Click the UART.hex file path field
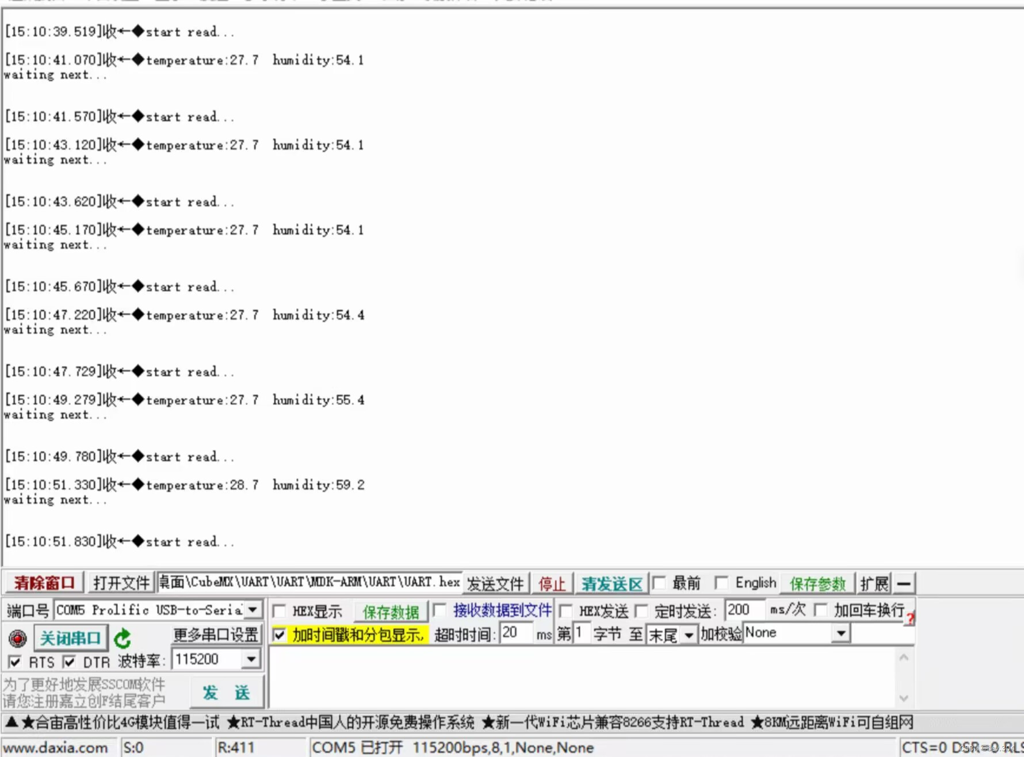1024x757 pixels. (310, 582)
